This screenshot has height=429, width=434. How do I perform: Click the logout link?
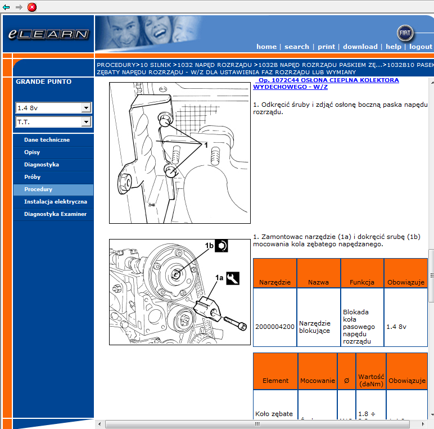tap(421, 47)
